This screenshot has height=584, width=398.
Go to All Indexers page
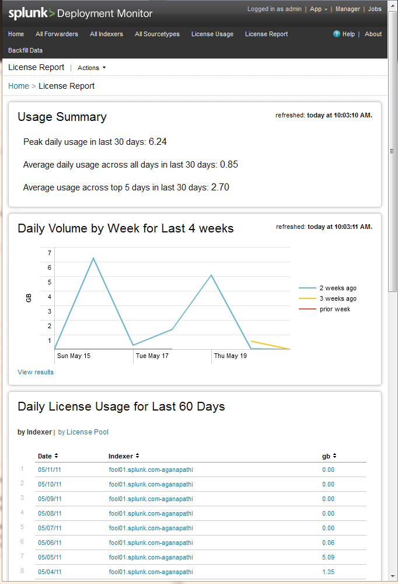106,34
